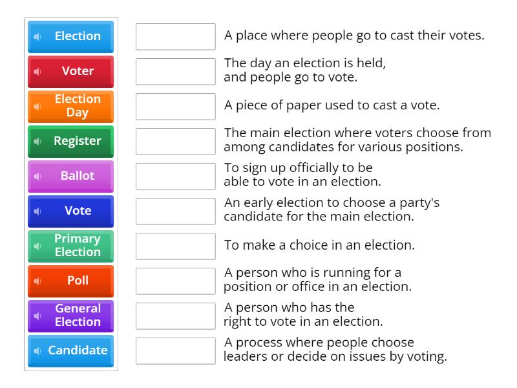Play audio for Primary Election

pyautogui.click(x=38, y=246)
